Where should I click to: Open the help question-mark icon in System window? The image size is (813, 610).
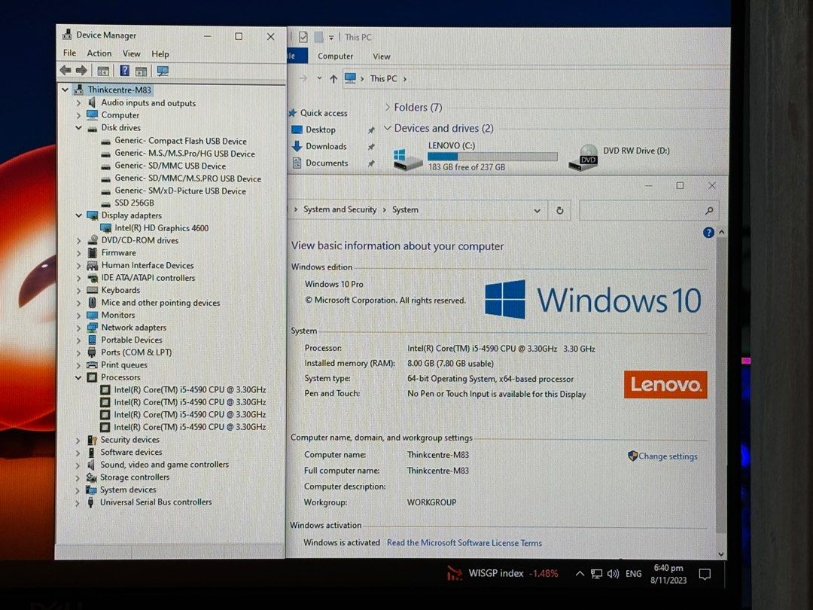tap(708, 233)
